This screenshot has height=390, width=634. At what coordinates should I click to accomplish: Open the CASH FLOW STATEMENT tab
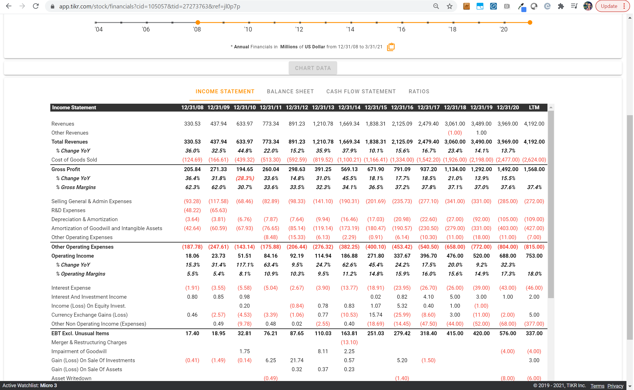(361, 91)
